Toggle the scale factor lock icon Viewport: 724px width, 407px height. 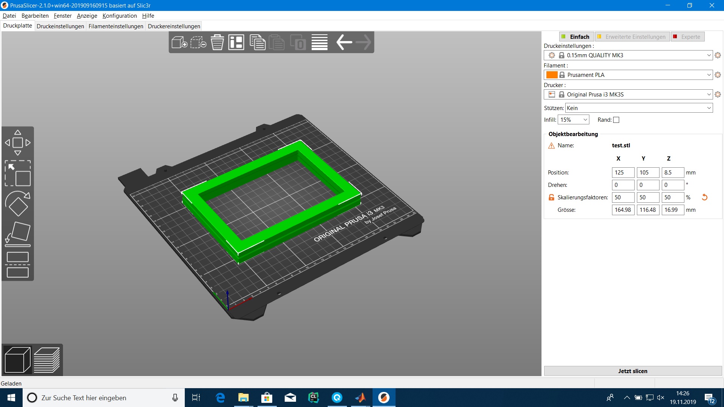pos(551,197)
